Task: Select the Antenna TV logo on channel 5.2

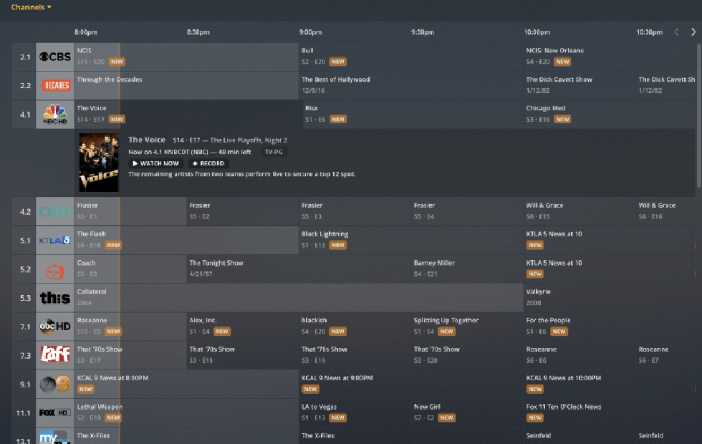Action: (55, 269)
